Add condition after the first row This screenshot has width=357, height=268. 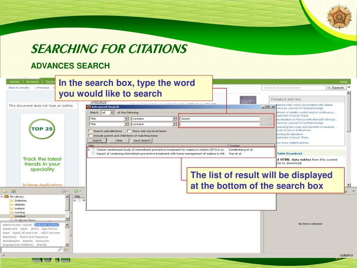(270, 119)
